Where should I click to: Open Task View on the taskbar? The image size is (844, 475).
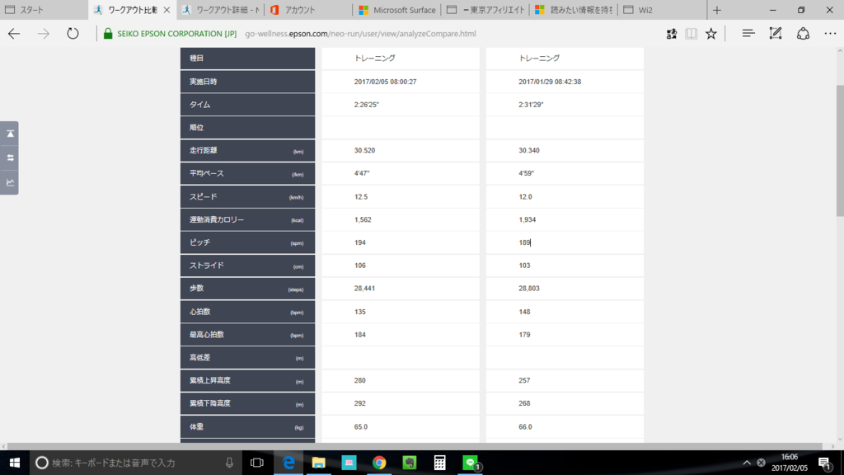click(x=257, y=463)
